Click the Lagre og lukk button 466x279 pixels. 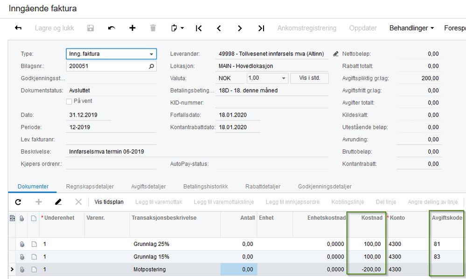coord(54,28)
